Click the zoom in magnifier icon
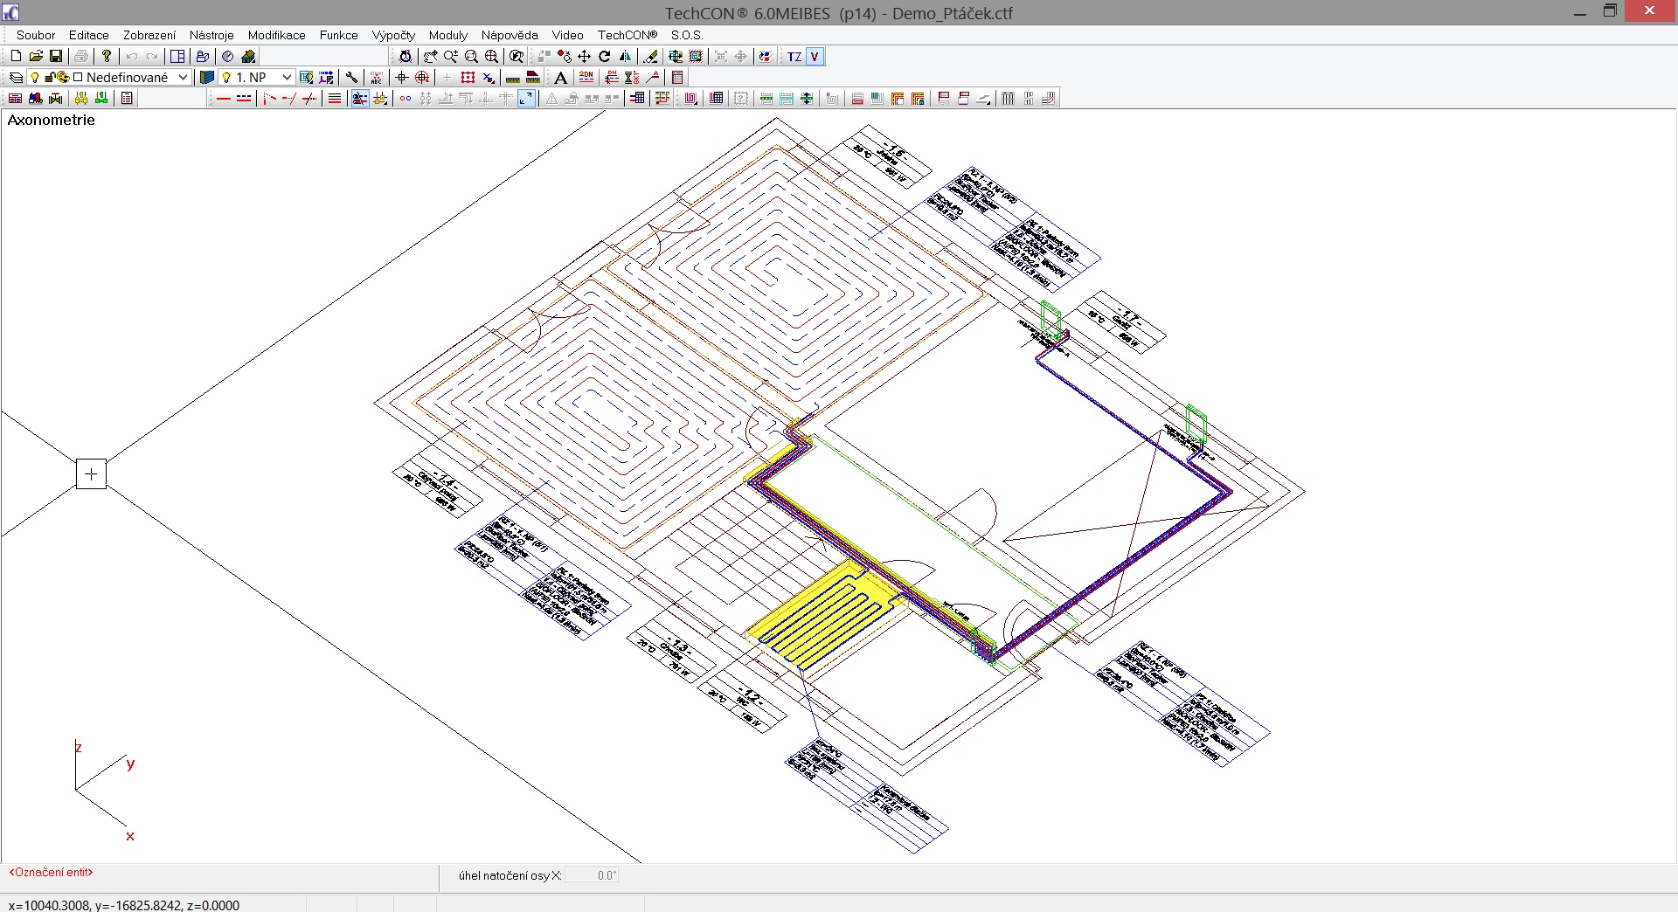The height and width of the screenshot is (912, 1678). click(451, 57)
